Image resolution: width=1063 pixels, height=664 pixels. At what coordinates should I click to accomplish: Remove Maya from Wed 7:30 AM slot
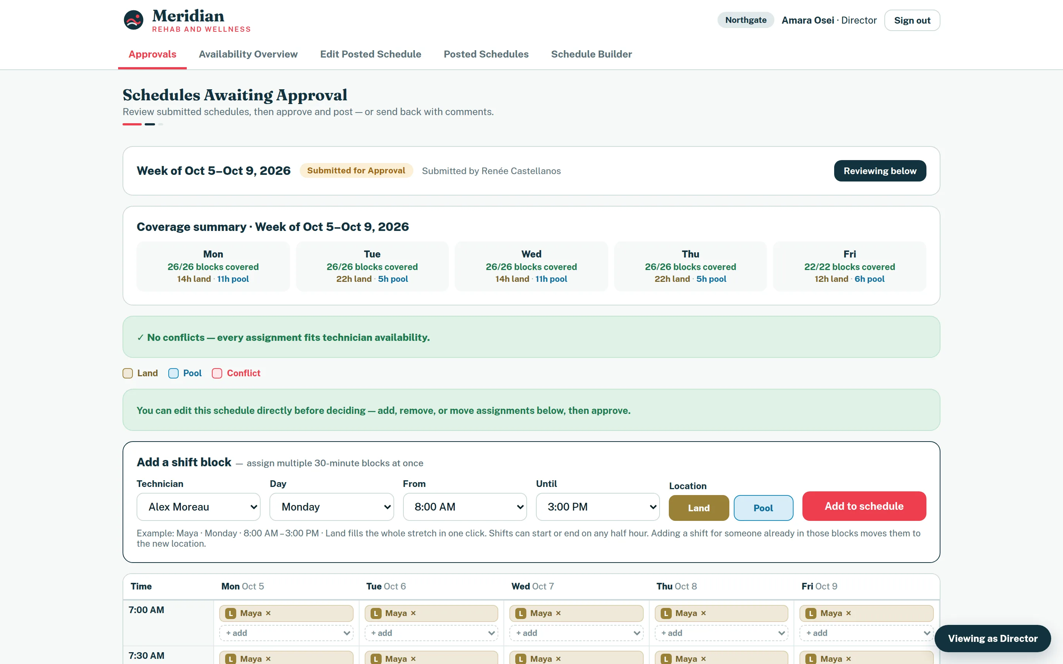point(558,659)
